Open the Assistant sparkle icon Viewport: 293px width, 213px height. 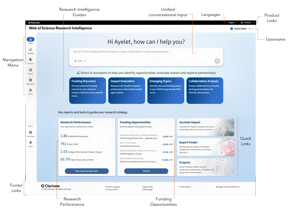tap(30, 50)
